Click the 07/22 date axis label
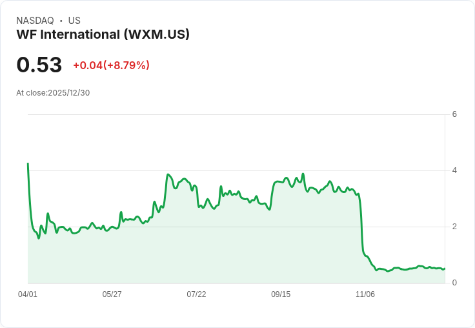This screenshot has width=475, height=328. point(196,294)
